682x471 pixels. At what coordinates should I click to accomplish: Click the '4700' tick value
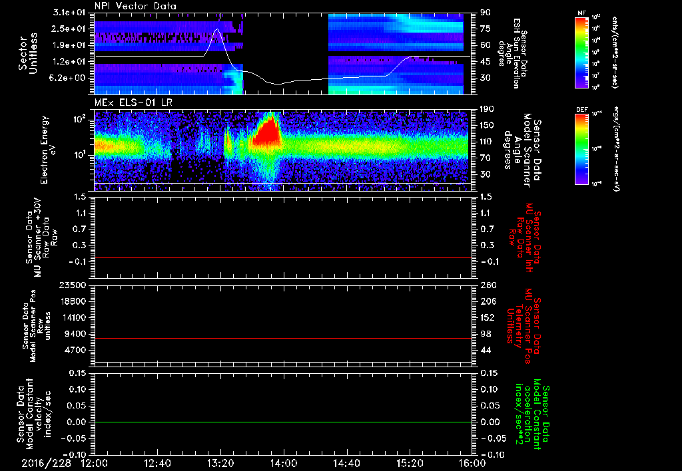(76, 350)
